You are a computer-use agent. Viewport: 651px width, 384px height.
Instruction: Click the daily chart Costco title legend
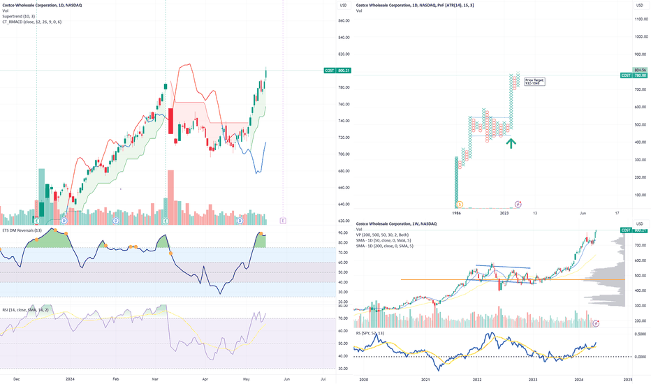pos(42,6)
